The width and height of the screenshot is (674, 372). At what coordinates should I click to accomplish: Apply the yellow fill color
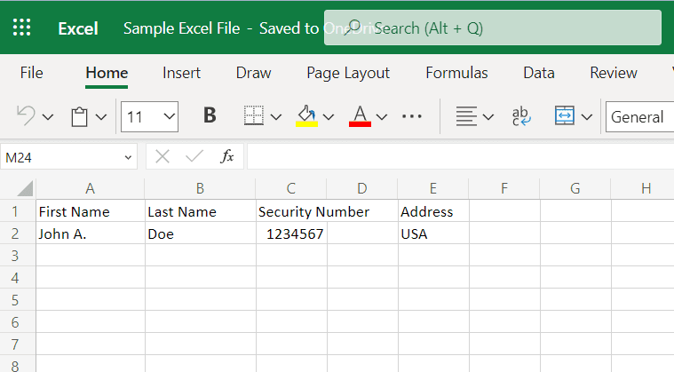[306, 116]
